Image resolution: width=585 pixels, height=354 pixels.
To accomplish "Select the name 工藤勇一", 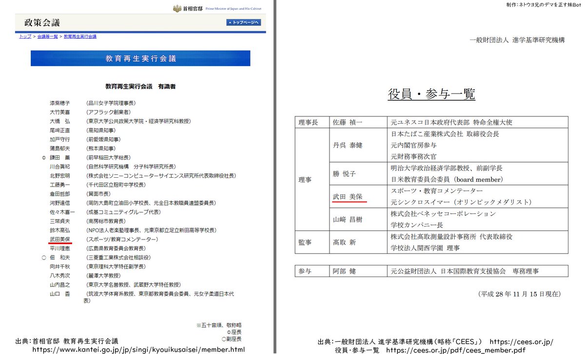I will click(x=60, y=185).
